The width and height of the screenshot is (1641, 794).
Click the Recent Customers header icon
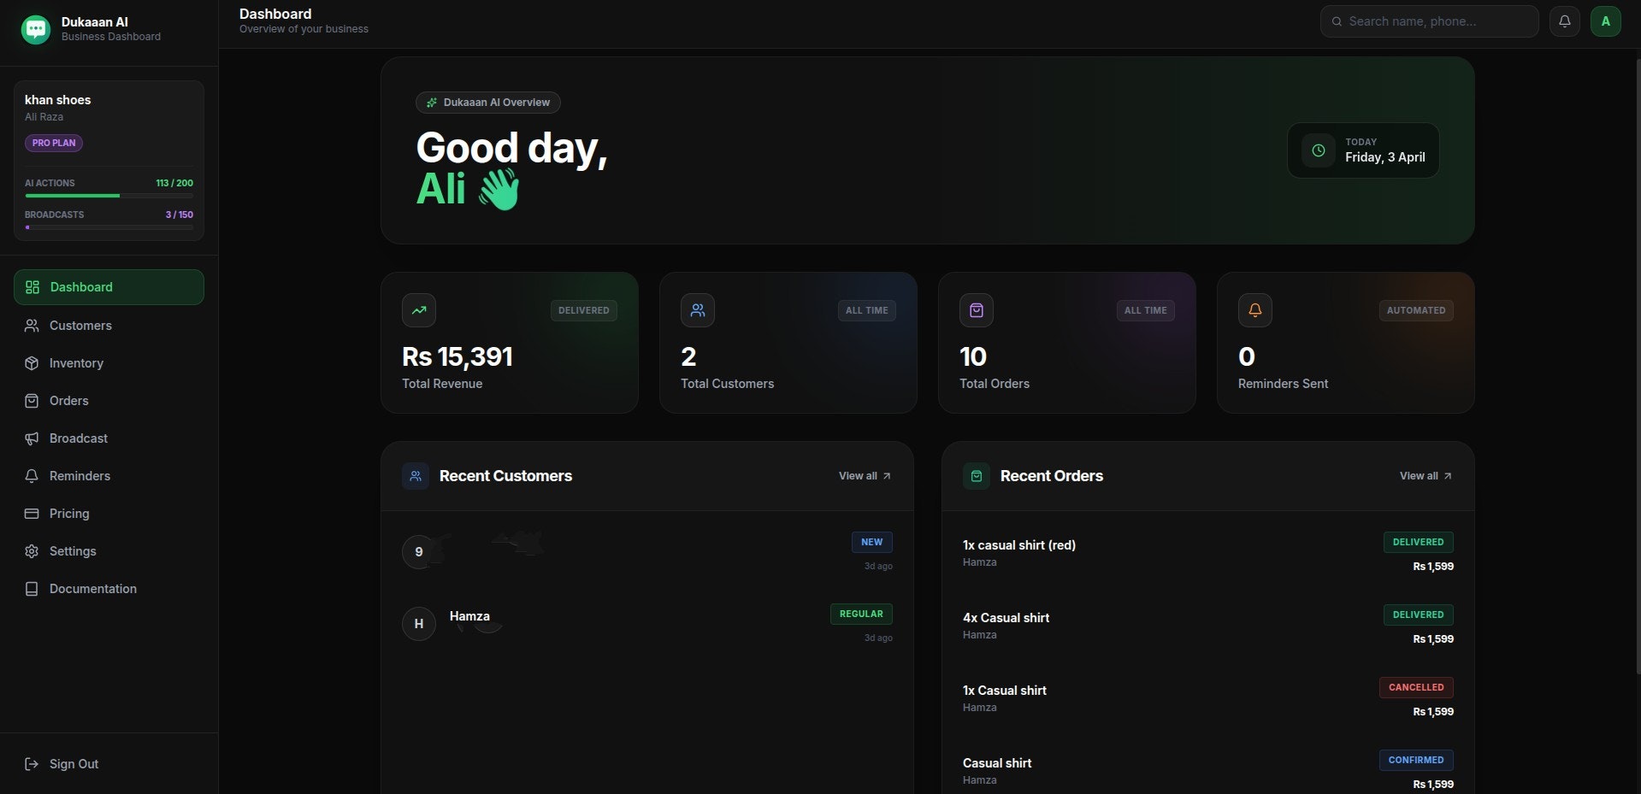(x=416, y=476)
